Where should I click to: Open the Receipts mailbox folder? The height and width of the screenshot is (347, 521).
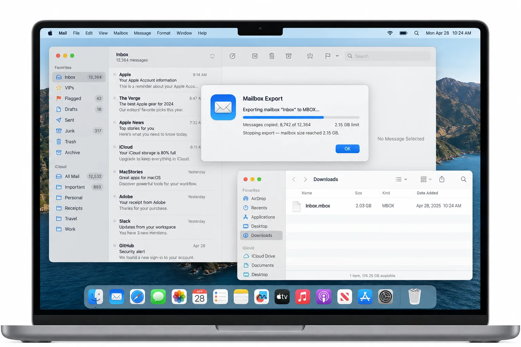coord(79,208)
